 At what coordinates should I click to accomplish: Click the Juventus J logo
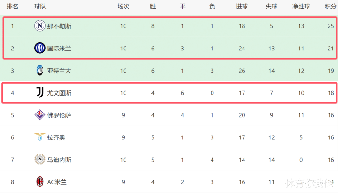(40, 92)
